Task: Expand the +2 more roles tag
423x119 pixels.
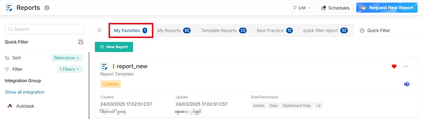Action: pyautogui.click(x=318, y=106)
